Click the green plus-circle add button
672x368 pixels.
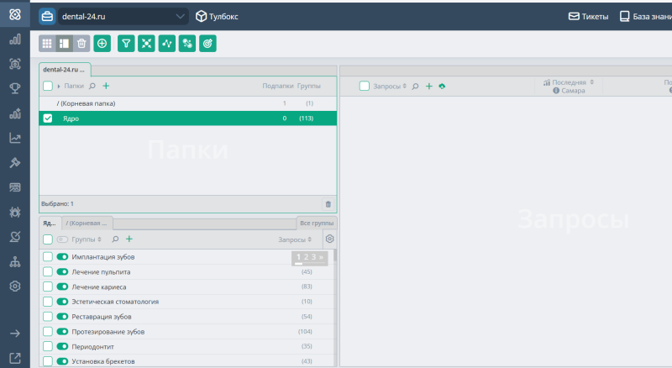click(x=102, y=44)
